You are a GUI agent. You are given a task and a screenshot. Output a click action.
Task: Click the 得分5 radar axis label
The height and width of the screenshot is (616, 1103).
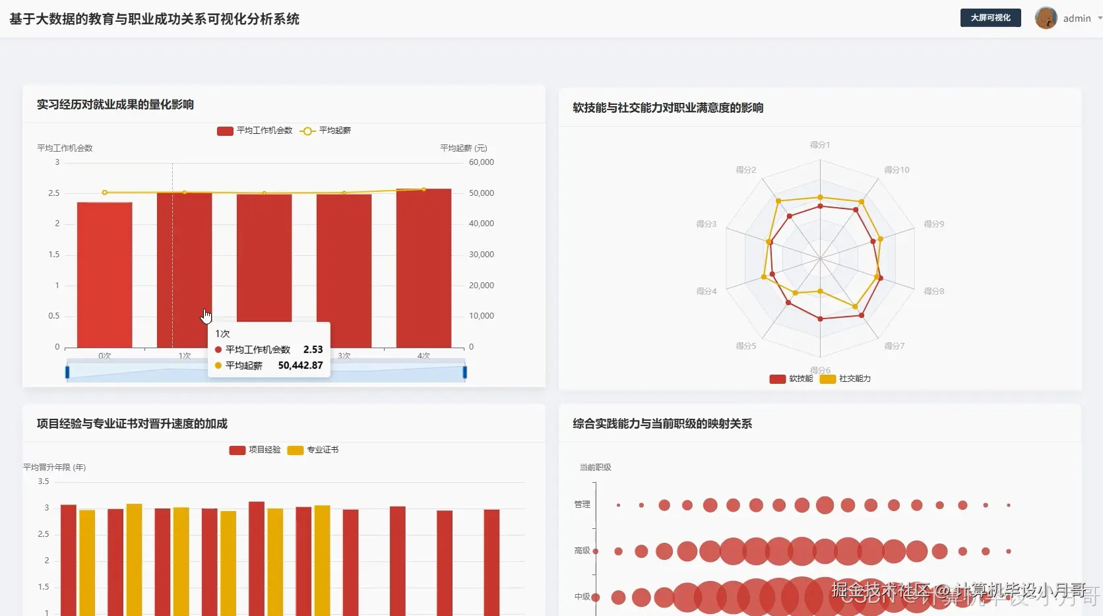tap(745, 346)
